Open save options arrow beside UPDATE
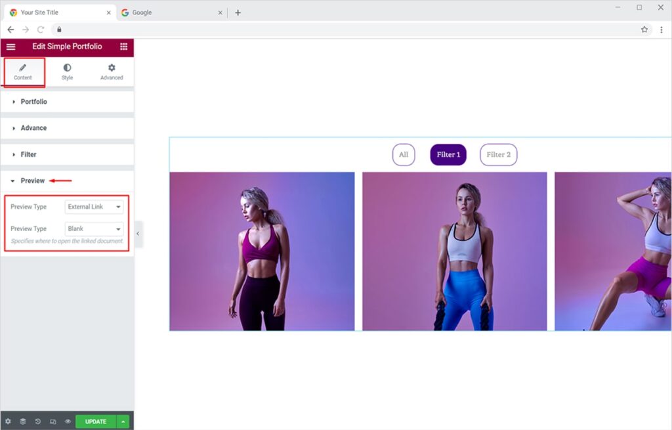The height and width of the screenshot is (430, 672). [x=124, y=421]
